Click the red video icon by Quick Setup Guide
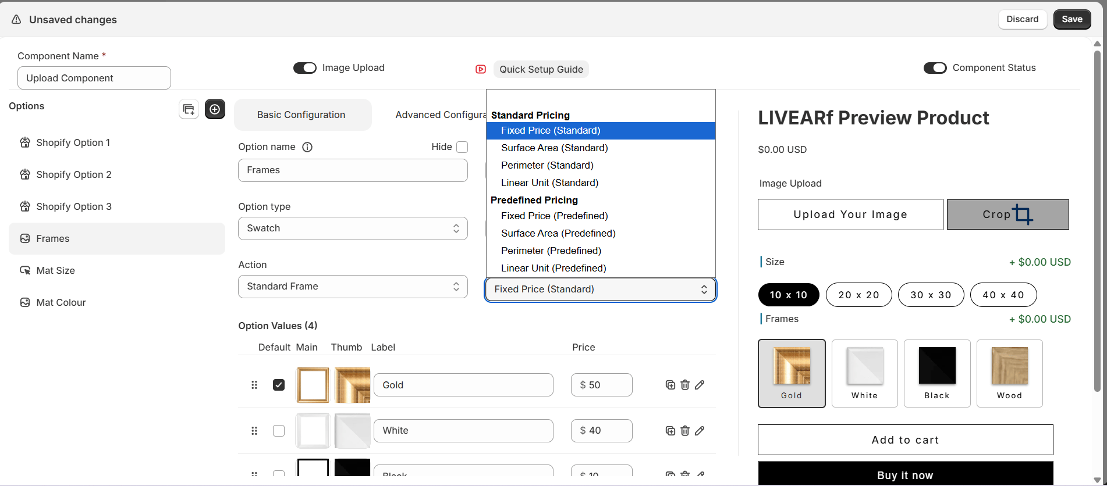1107x486 pixels. tap(481, 69)
